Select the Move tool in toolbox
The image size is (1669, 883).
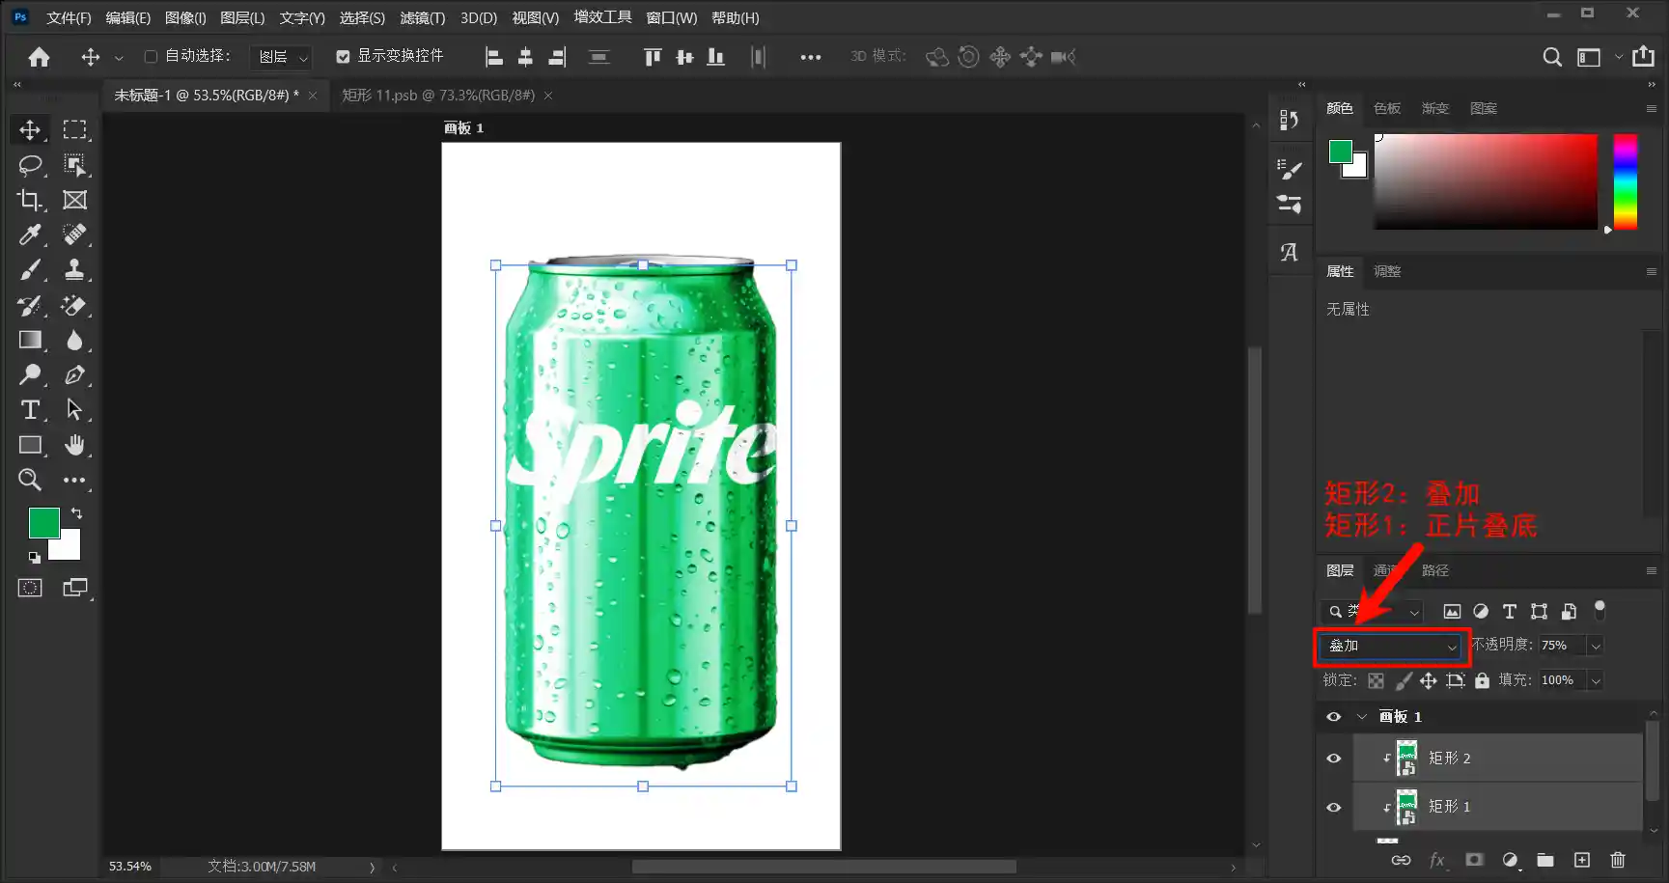[x=30, y=129]
